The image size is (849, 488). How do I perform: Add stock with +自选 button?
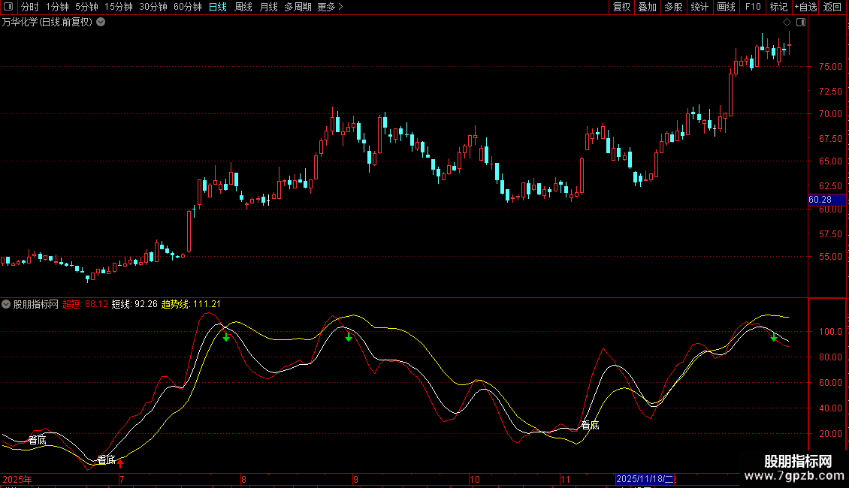pos(805,8)
